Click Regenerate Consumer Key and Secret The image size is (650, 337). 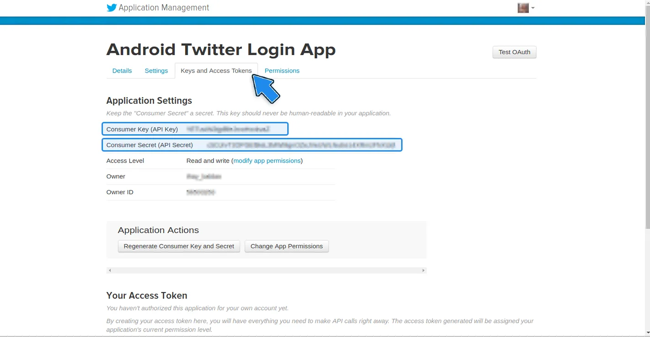pyautogui.click(x=179, y=246)
